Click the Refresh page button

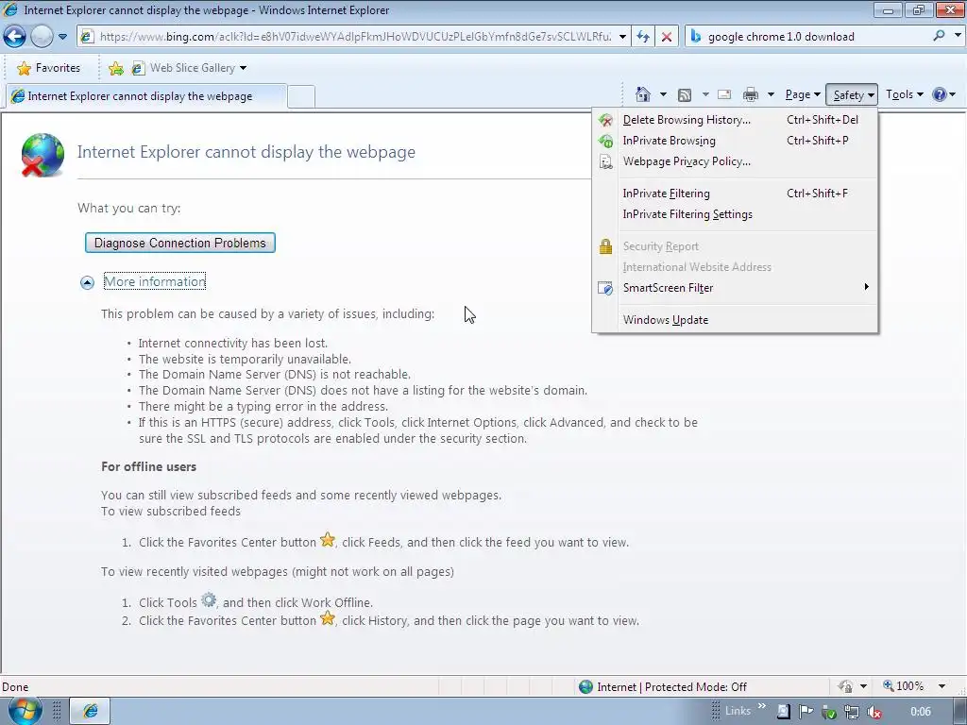643,37
